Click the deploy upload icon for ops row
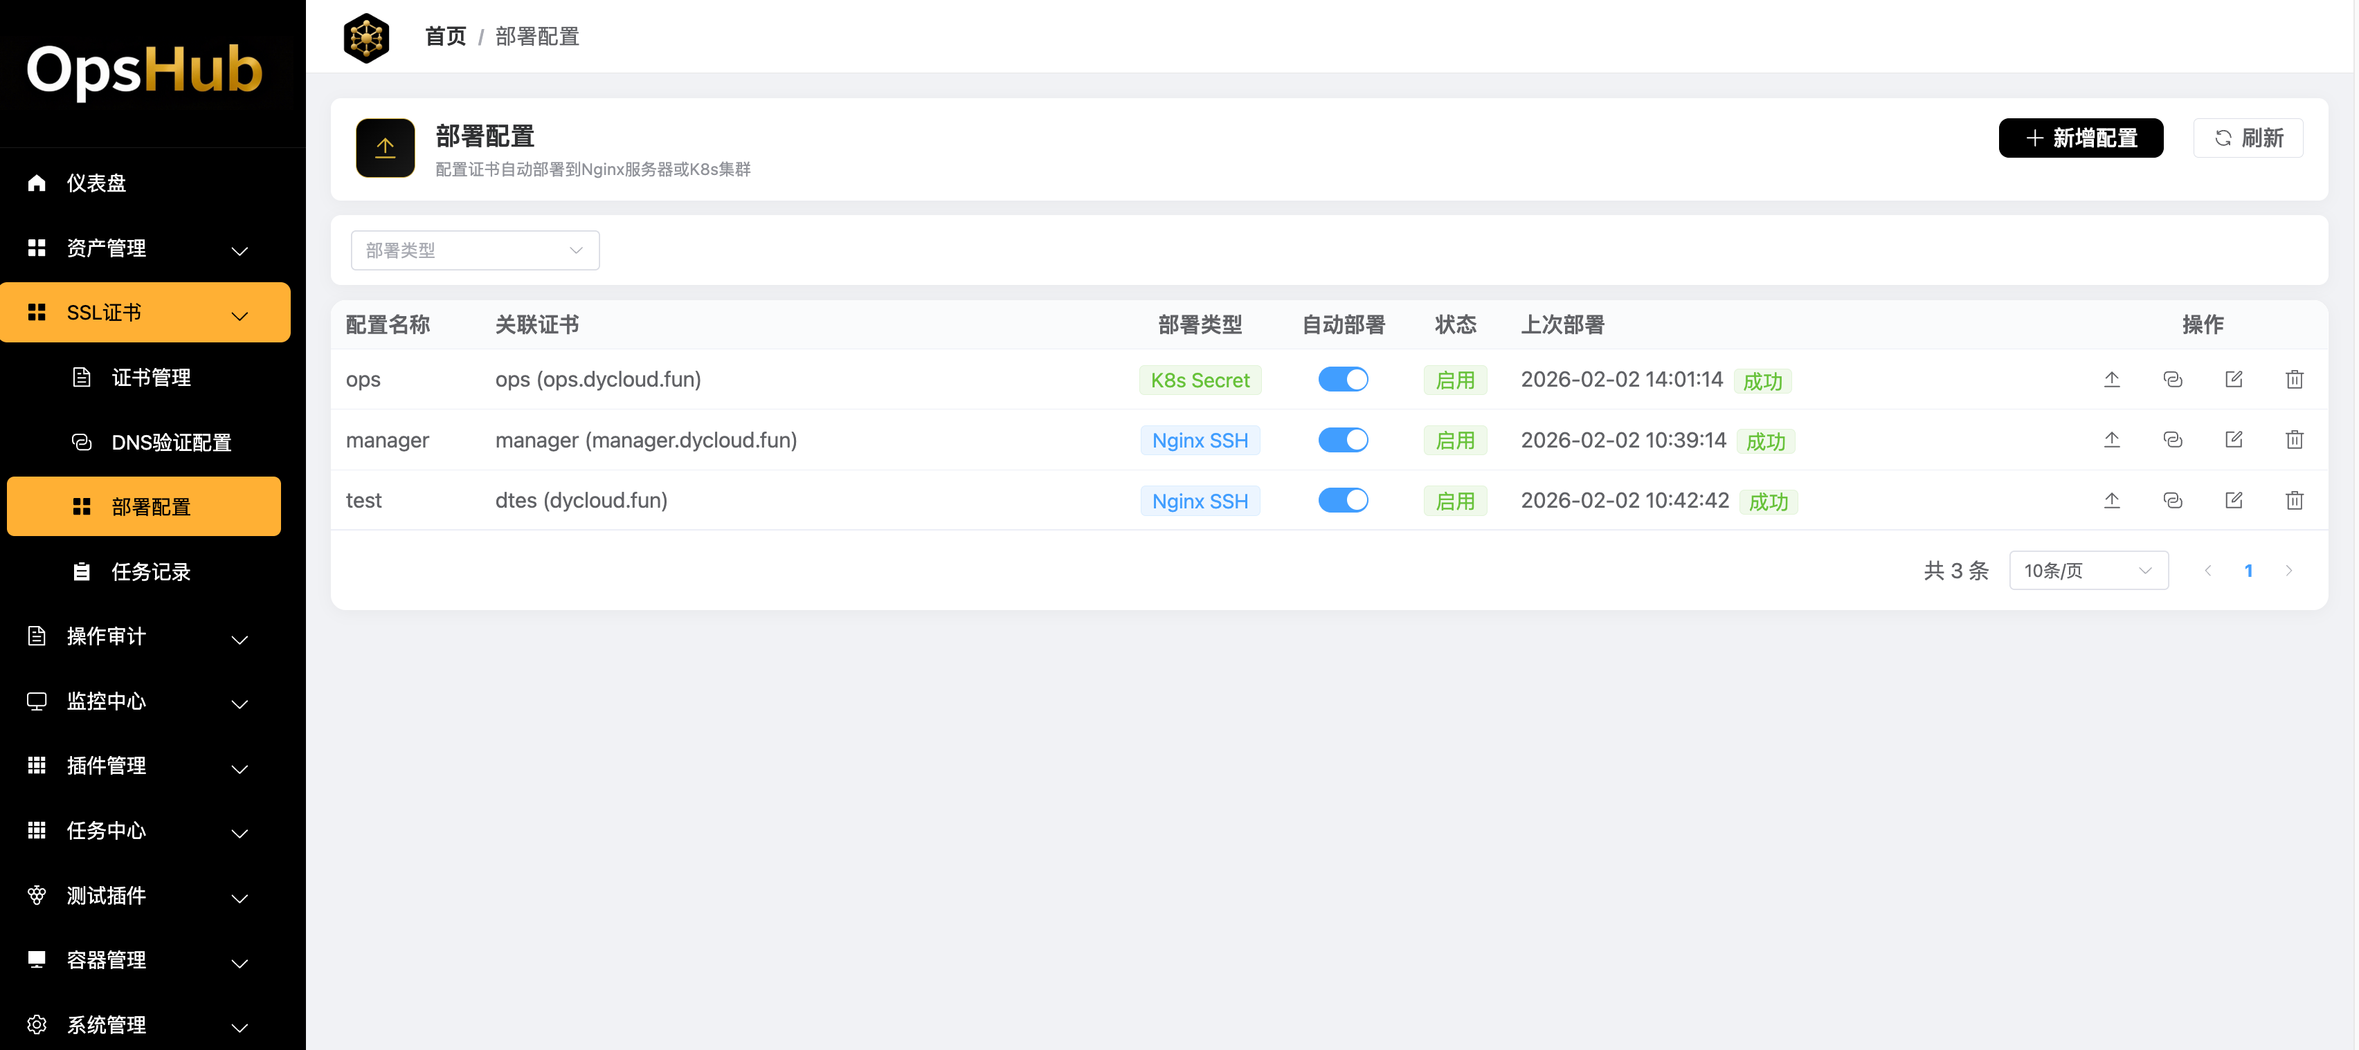The width and height of the screenshot is (2359, 1050). [2112, 379]
